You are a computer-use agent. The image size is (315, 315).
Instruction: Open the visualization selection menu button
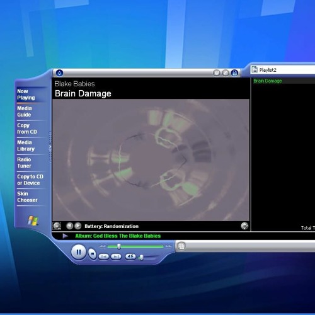[57, 226]
